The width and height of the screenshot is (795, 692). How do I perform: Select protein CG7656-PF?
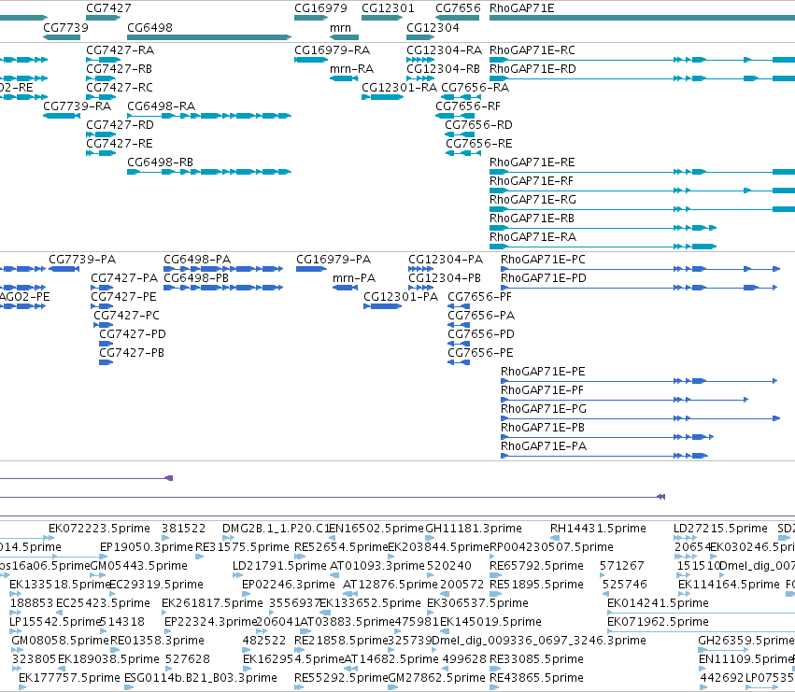(479, 297)
